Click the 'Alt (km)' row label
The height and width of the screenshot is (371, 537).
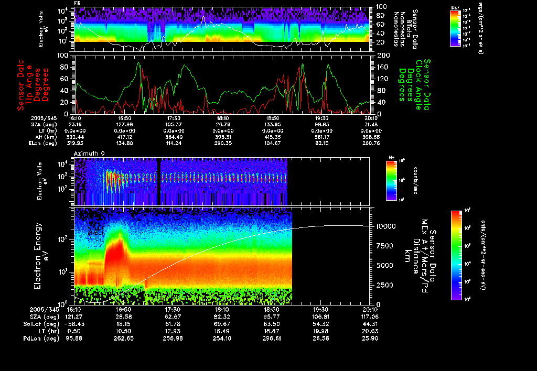coord(46,137)
